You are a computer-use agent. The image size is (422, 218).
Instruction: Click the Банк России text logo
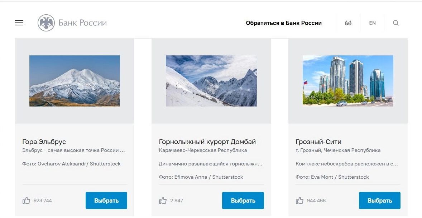(x=83, y=23)
